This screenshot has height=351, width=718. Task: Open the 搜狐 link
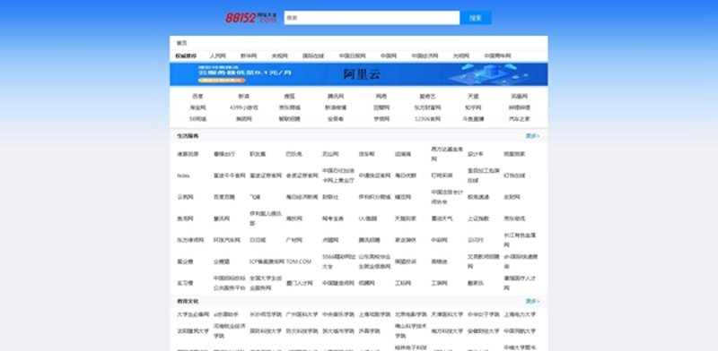coord(289,97)
